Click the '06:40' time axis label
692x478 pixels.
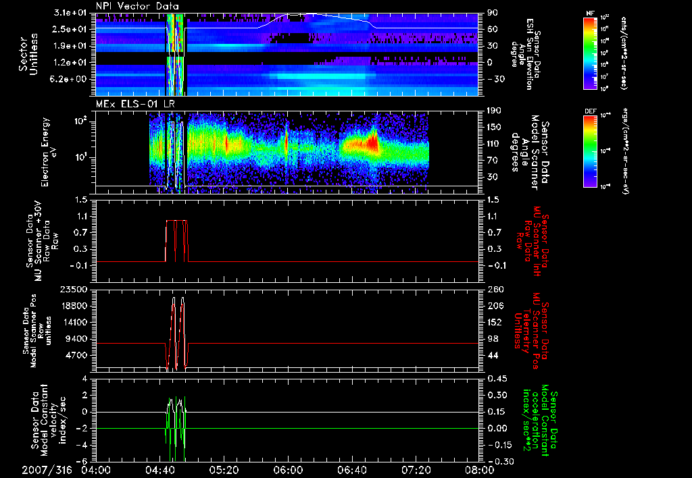351,470
